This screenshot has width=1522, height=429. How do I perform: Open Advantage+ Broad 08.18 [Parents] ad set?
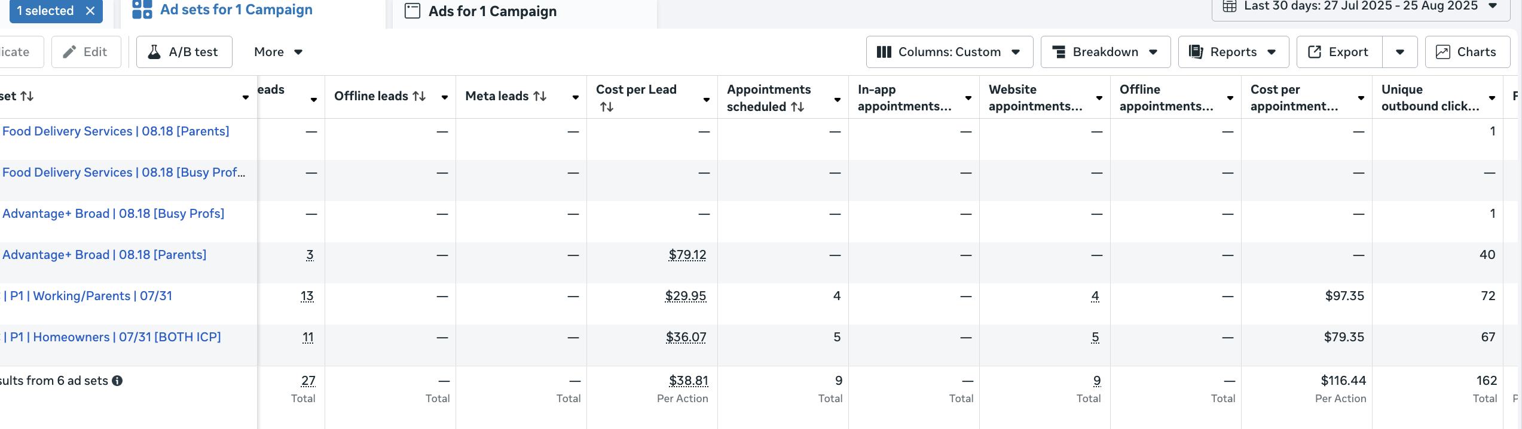pos(105,255)
